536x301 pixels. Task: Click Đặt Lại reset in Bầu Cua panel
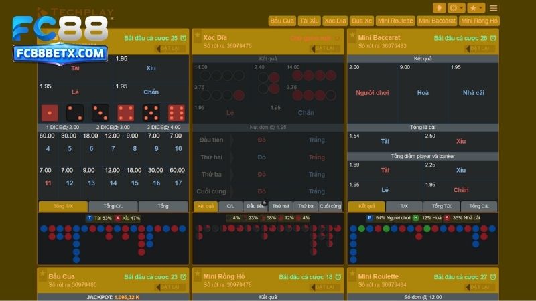coord(170,288)
